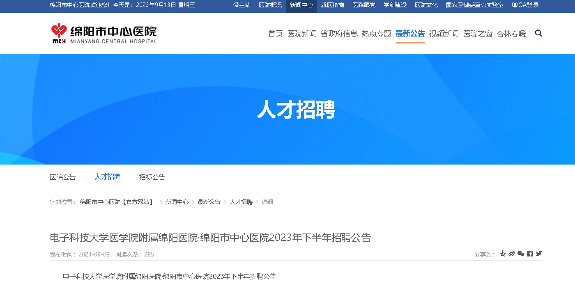
Task: Open 国家卫健委重点实验室 link
Action: 475,5
